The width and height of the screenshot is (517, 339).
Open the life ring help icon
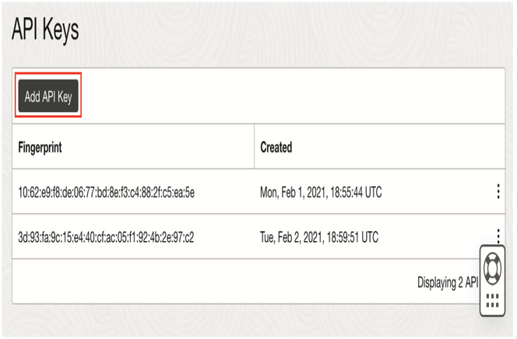(x=492, y=268)
